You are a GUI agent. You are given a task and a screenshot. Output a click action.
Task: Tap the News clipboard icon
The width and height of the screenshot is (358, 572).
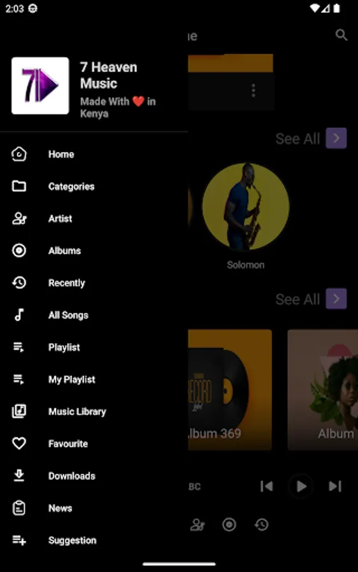click(19, 508)
